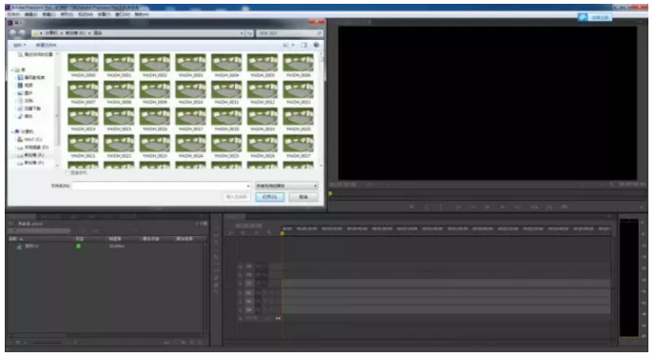Image resolution: width=656 pixels, height=357 pixels.
Task: Click Export Frame camera icon
Action: (565, 207)
